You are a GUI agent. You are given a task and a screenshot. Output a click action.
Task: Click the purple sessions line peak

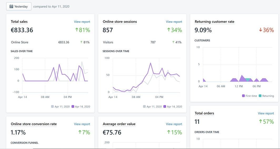151,63
